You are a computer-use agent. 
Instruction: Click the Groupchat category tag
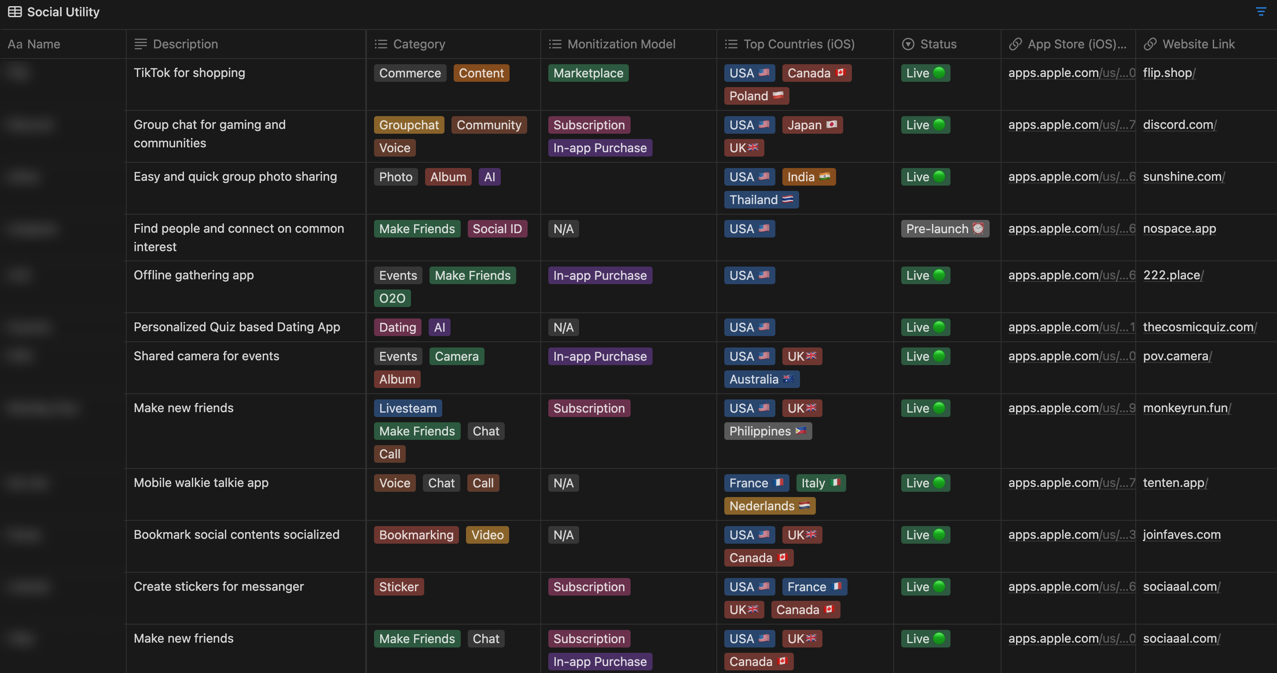[x=409, y=125]
